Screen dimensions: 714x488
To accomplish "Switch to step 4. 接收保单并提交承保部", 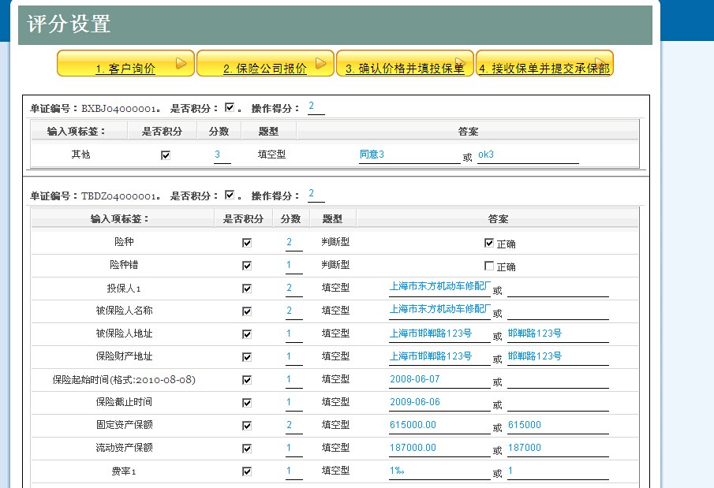I will tap(544, 69).
